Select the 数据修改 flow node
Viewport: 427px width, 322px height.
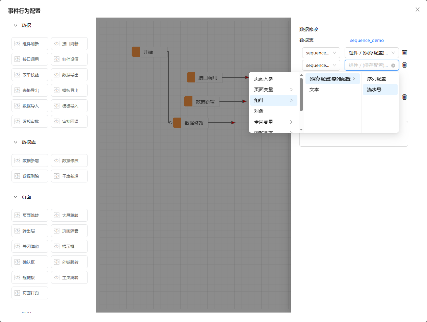(194, 123)
